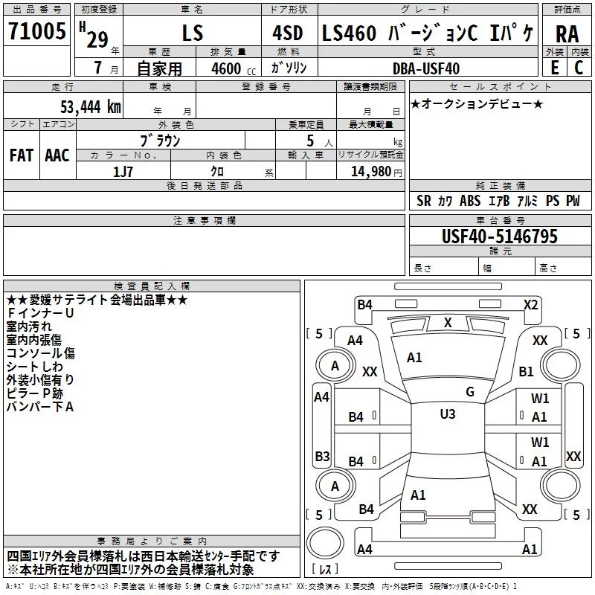595x595 pixels.
Task: Select the mileage 53,444 km
Action: pyautogui.click(x=91, y=106)
